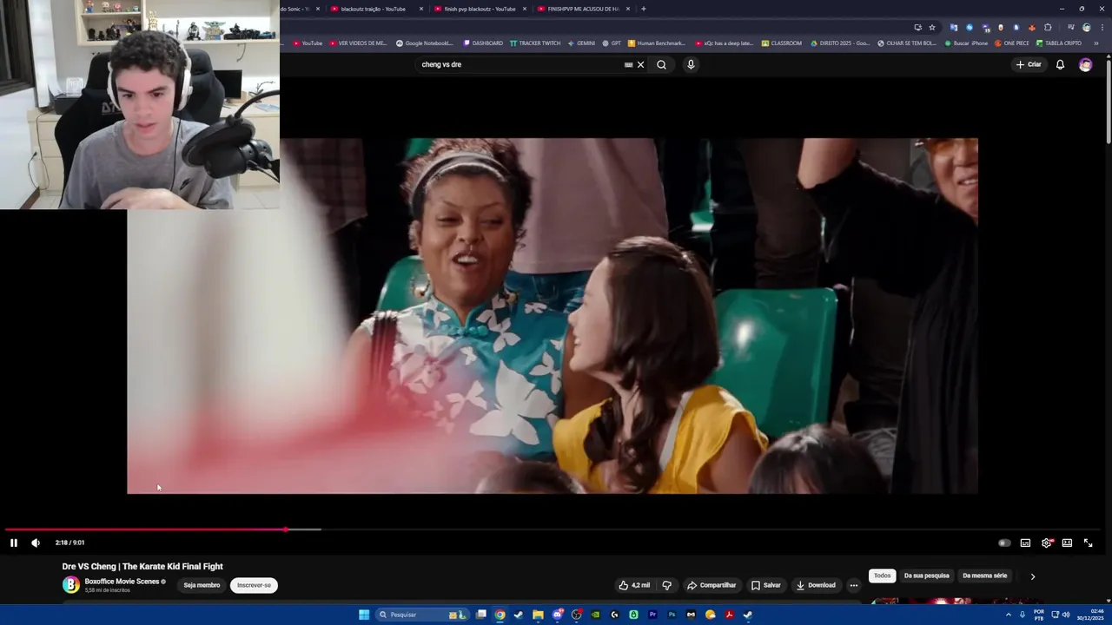
Task: Open the DASHBOARD bookmark
Action: click(483, 43)
